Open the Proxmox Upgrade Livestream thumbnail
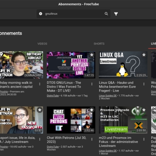The height and width of the screenshot is (156, 156). coord(123,120)
